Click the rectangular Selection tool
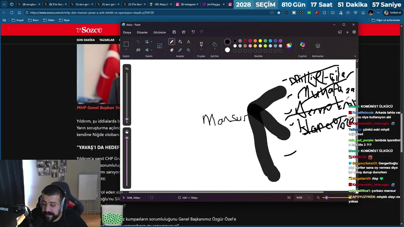The image size is (404, 227). (x=126, y=44)
